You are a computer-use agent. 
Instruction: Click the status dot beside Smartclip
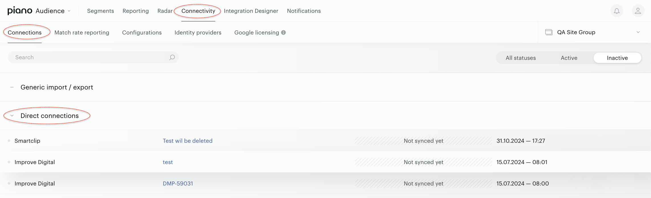point(9,141)
